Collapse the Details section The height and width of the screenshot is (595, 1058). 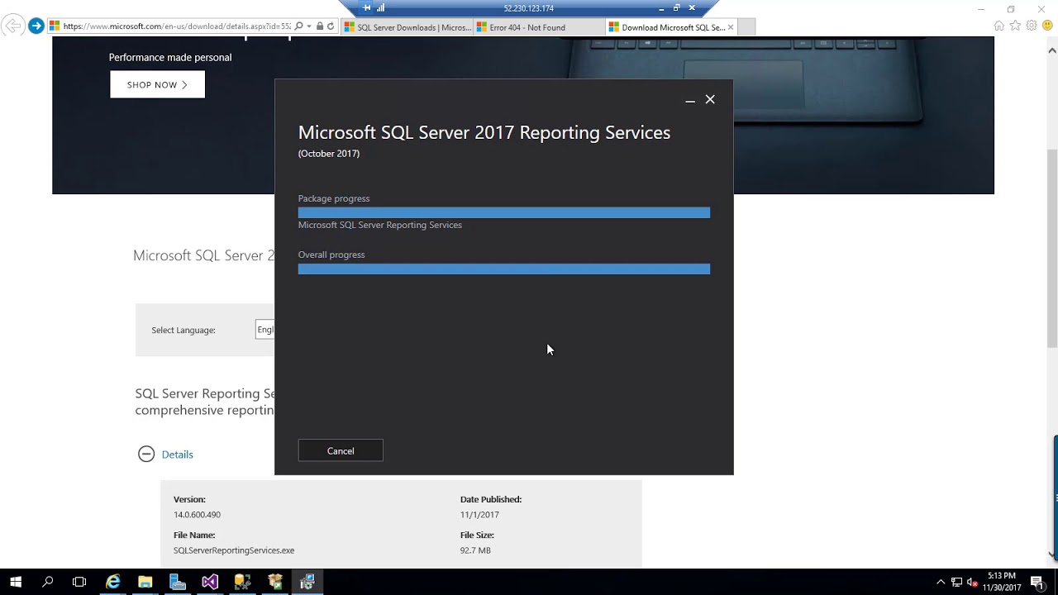[146, 454]
